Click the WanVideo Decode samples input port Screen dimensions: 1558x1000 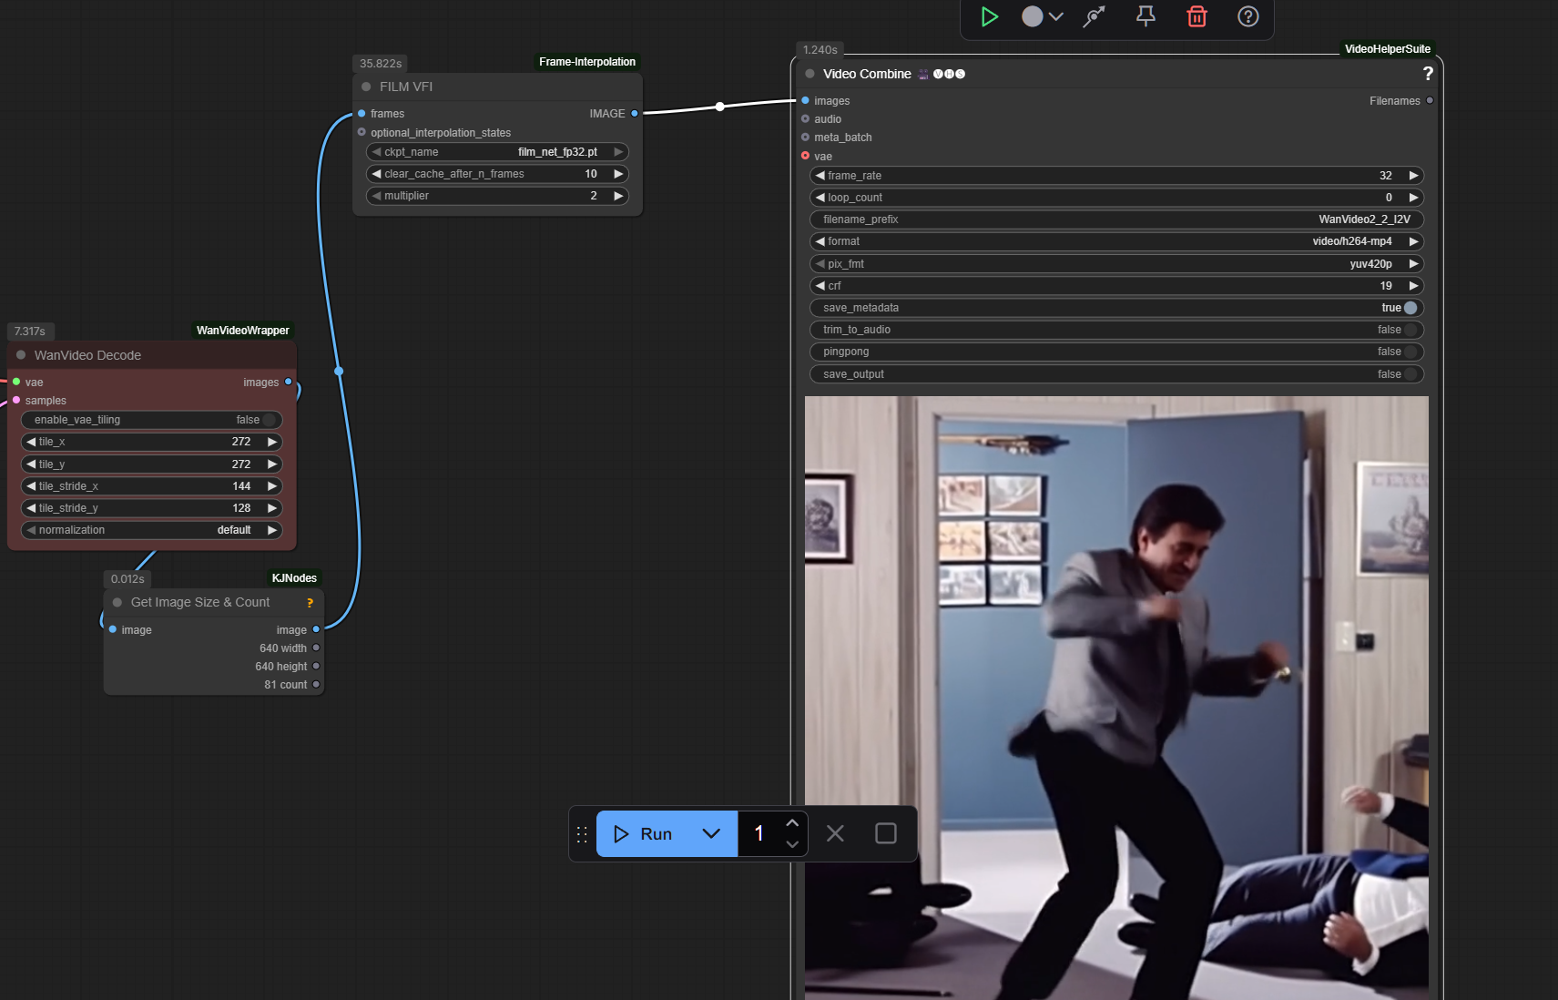pos(16,400)
